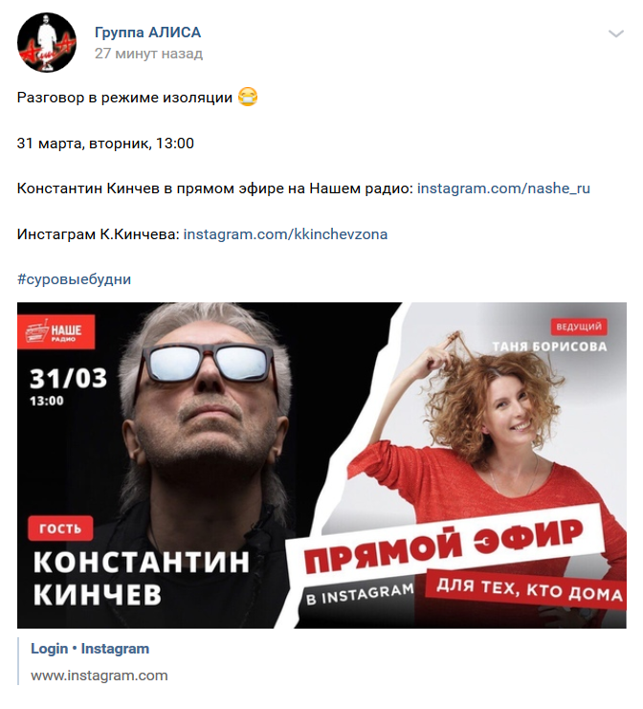Click the red ГОСТЬ badge on banner
Image resolution: width=643 pixels, height=709 pixels.
point(60,528)
